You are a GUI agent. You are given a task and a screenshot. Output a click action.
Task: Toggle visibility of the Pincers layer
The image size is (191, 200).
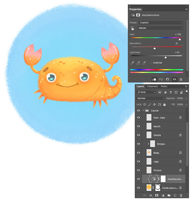(138, 170)
